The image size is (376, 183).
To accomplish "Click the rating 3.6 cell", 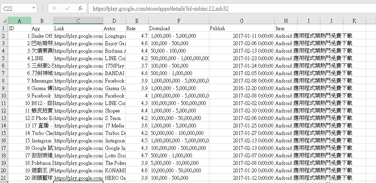I will point(137,126).
